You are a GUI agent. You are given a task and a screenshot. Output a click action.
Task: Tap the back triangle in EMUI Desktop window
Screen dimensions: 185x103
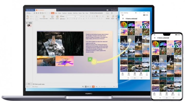click(x=128, y=78)
